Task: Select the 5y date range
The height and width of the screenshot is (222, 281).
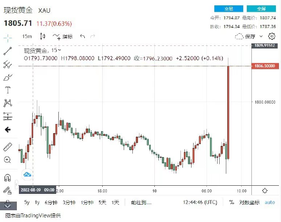Action: coord(27,203)
